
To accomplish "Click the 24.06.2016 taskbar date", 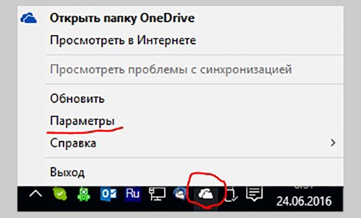I will pos(304,202).
